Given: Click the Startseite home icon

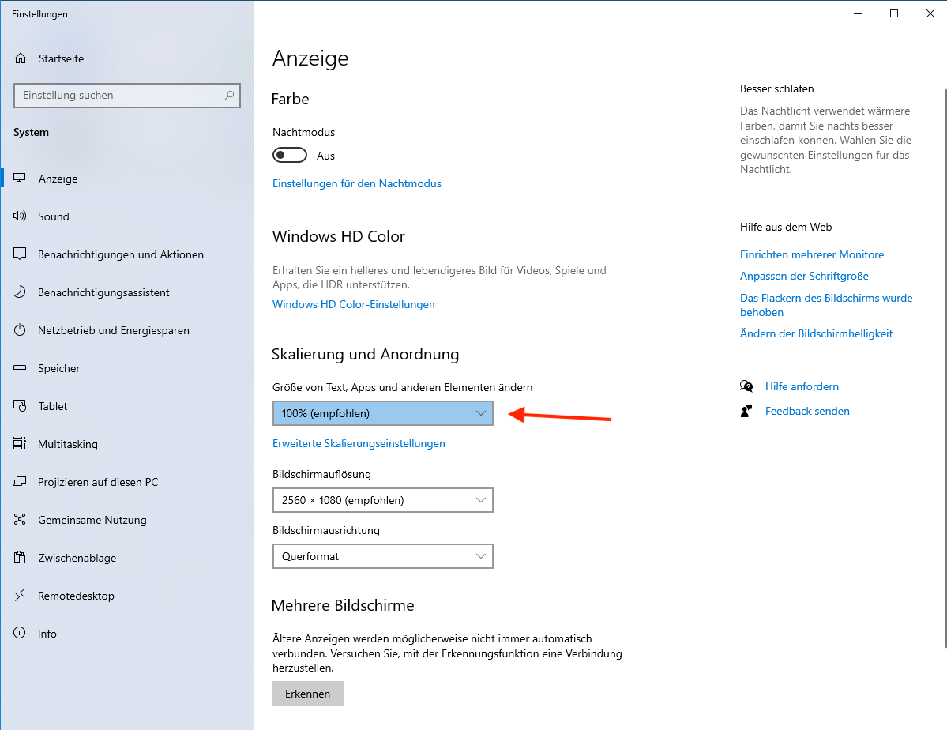Looking at the screenshot, I should [21, 58].
